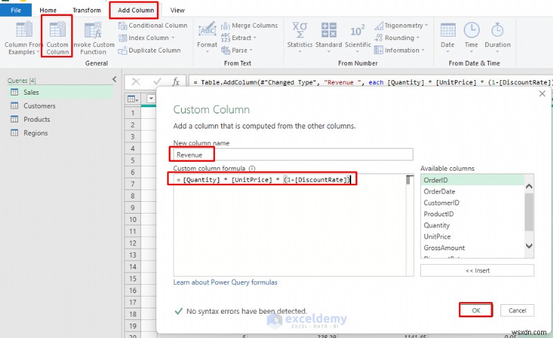Open Statistics number functions
This screenshot has height=338, width=553.
click(x=300, y=37)
